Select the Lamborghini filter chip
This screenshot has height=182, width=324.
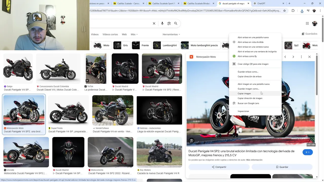[166, 45]
